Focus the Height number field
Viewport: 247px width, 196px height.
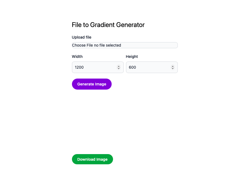[x=148, y=67]
